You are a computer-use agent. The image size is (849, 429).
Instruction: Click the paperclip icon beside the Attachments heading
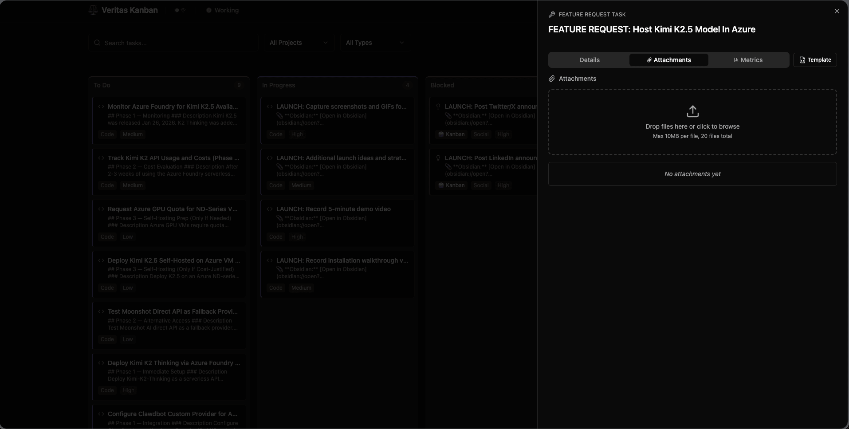pos(552,79)
